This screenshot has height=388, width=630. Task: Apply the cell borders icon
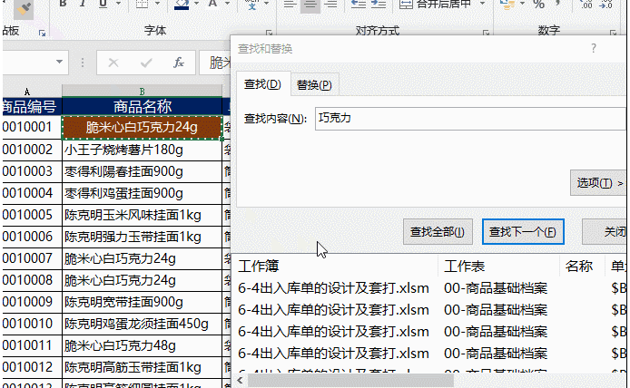pos(142,4)
